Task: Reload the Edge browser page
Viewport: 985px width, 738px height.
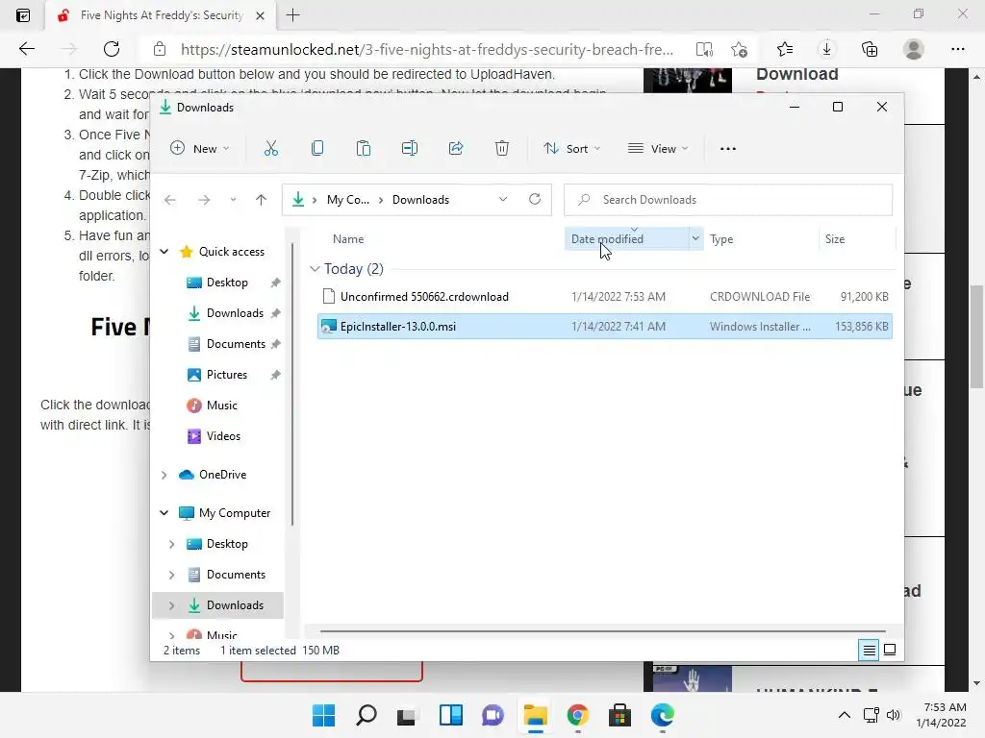Action: click(112, 49)
